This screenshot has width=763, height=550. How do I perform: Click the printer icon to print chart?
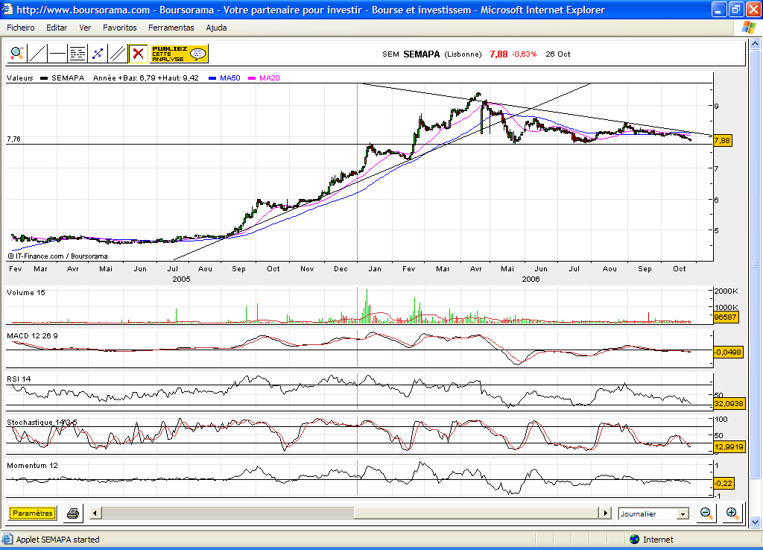point(73,513)
